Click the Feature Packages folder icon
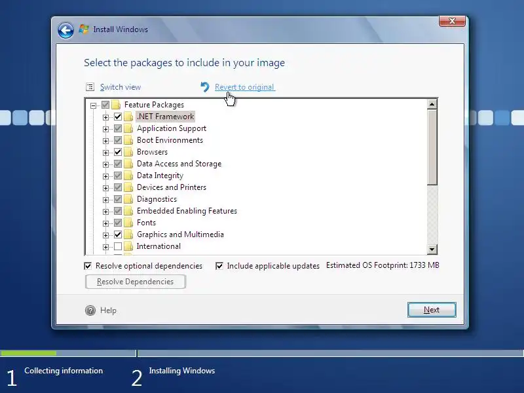524x393 pixels. (x=116, y=105)
